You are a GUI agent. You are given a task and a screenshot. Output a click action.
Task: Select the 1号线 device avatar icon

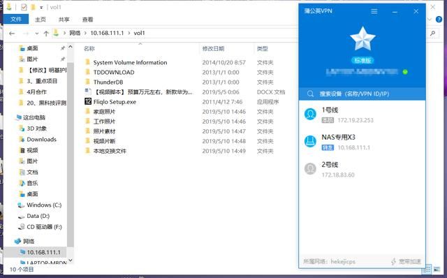310,115
